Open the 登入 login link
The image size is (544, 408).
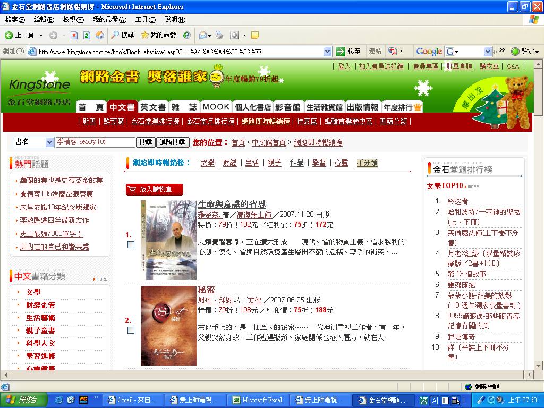click(344, 66)
